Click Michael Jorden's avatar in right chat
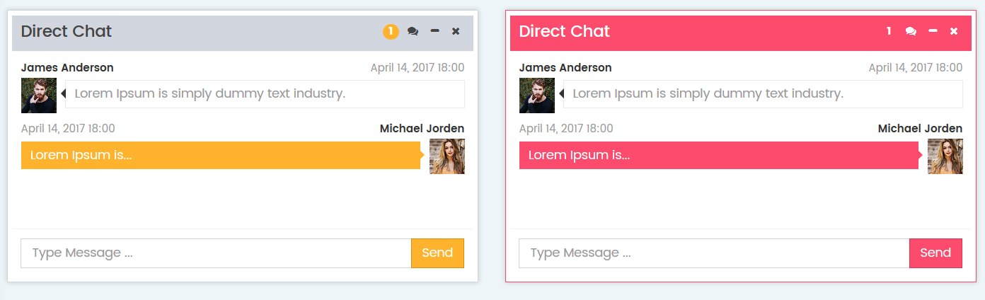The height and width of the screenshot is (300, 985). [945, 156]
